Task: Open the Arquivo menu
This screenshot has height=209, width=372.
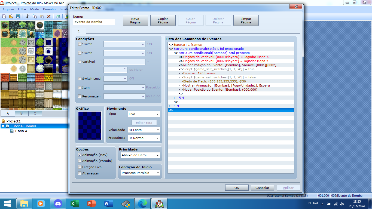Action: coord(8,9)
